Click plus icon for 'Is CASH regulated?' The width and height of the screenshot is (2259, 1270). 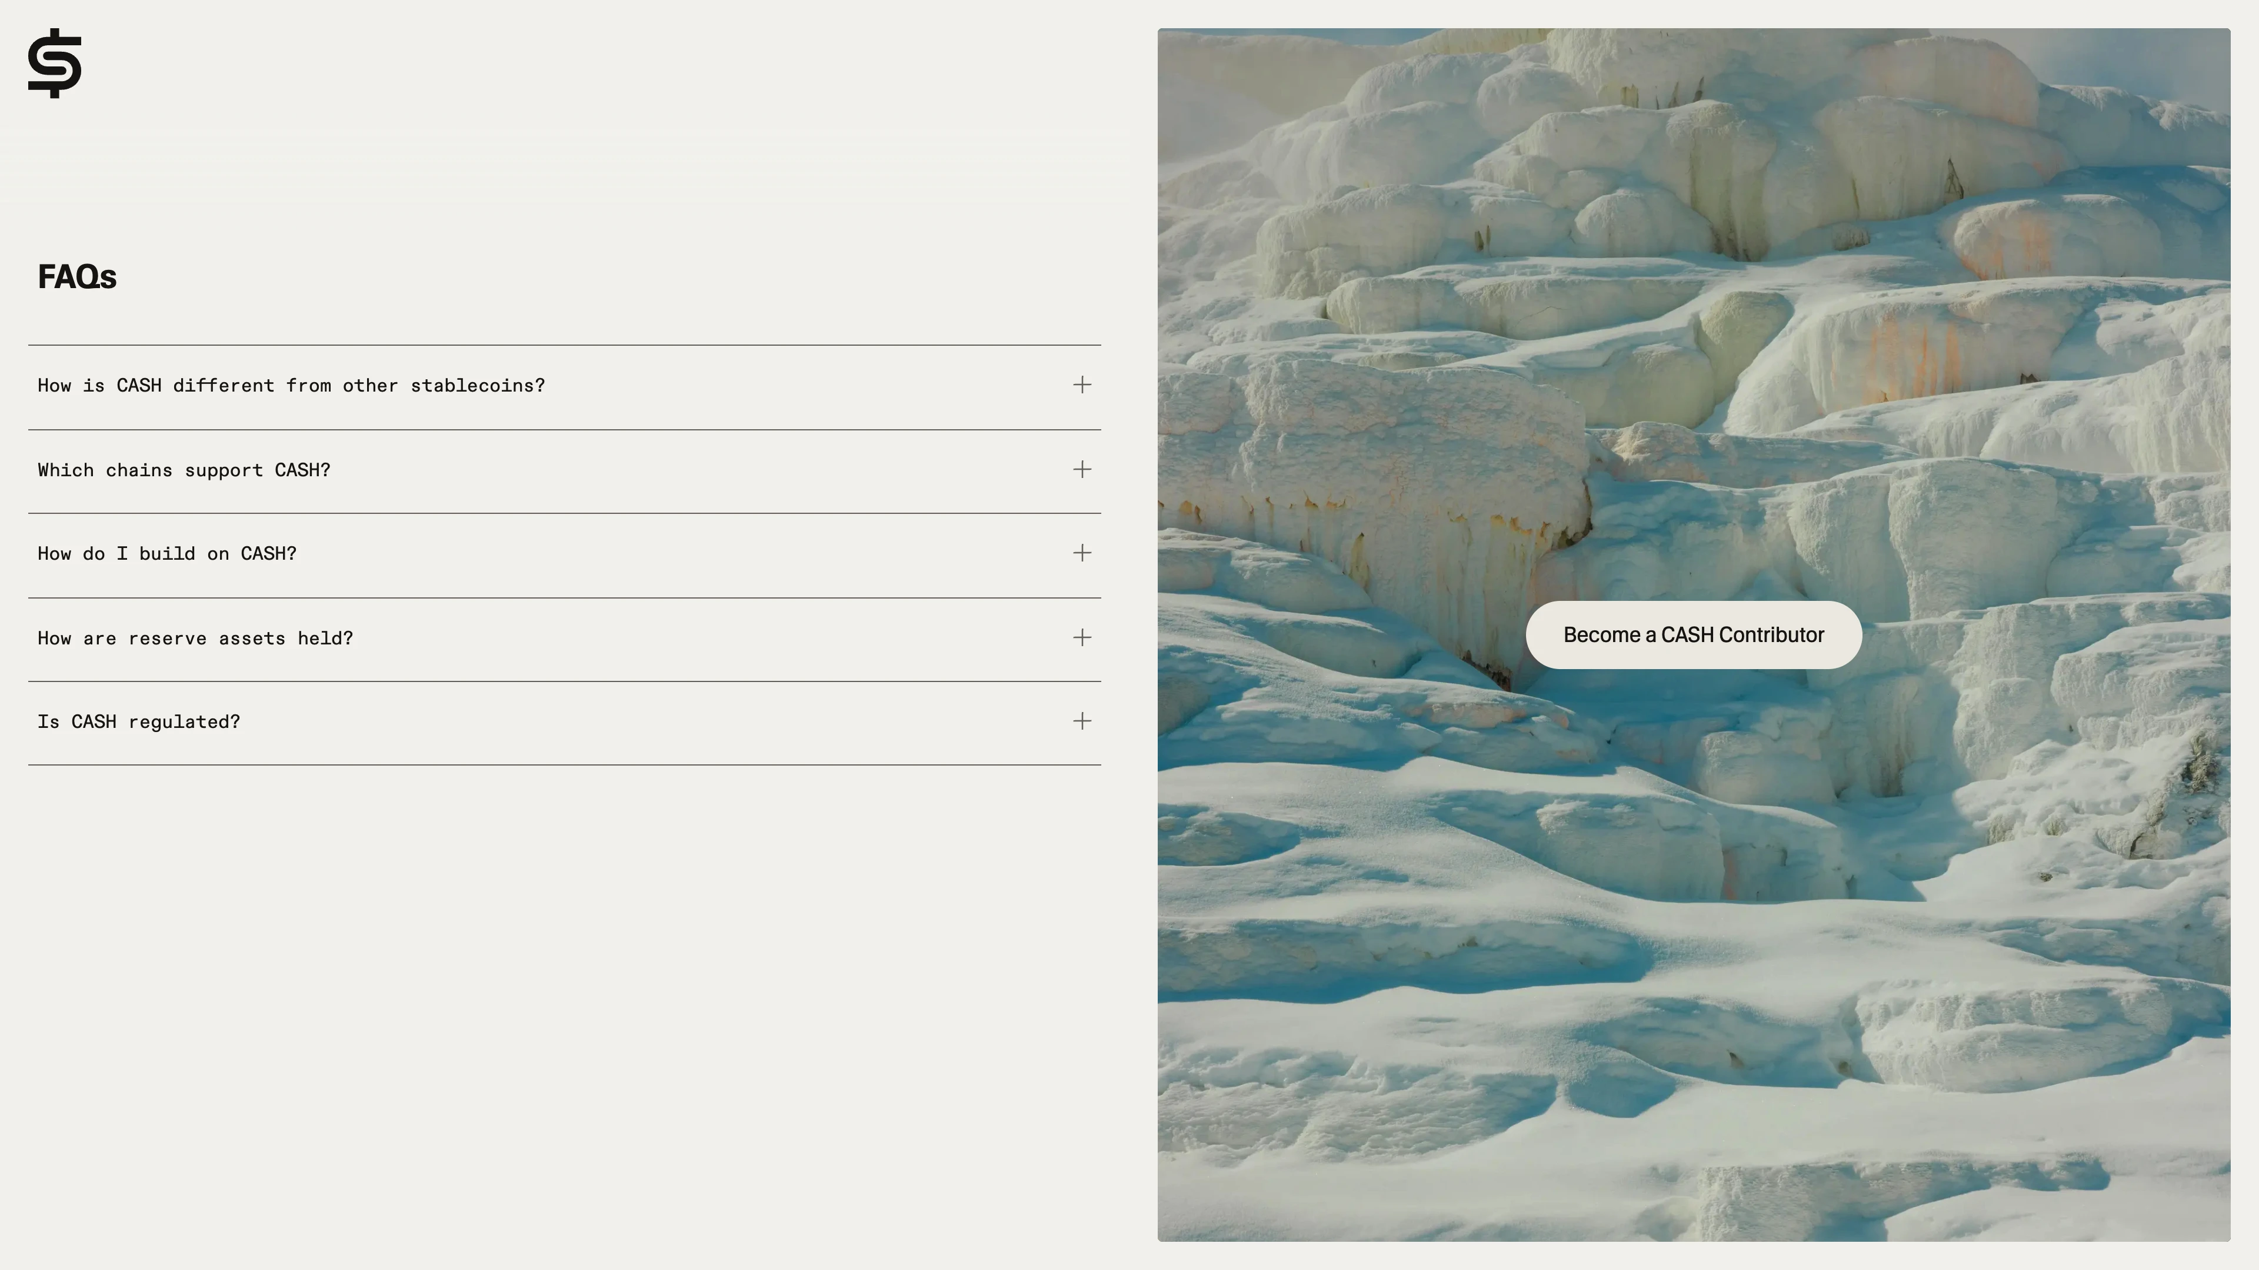click(x=1082, y=721)
